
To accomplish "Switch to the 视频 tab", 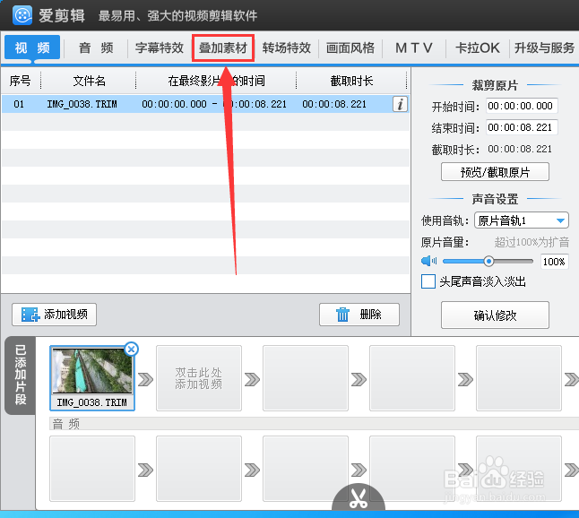I will pyautogui.click(x=32, y=47).
